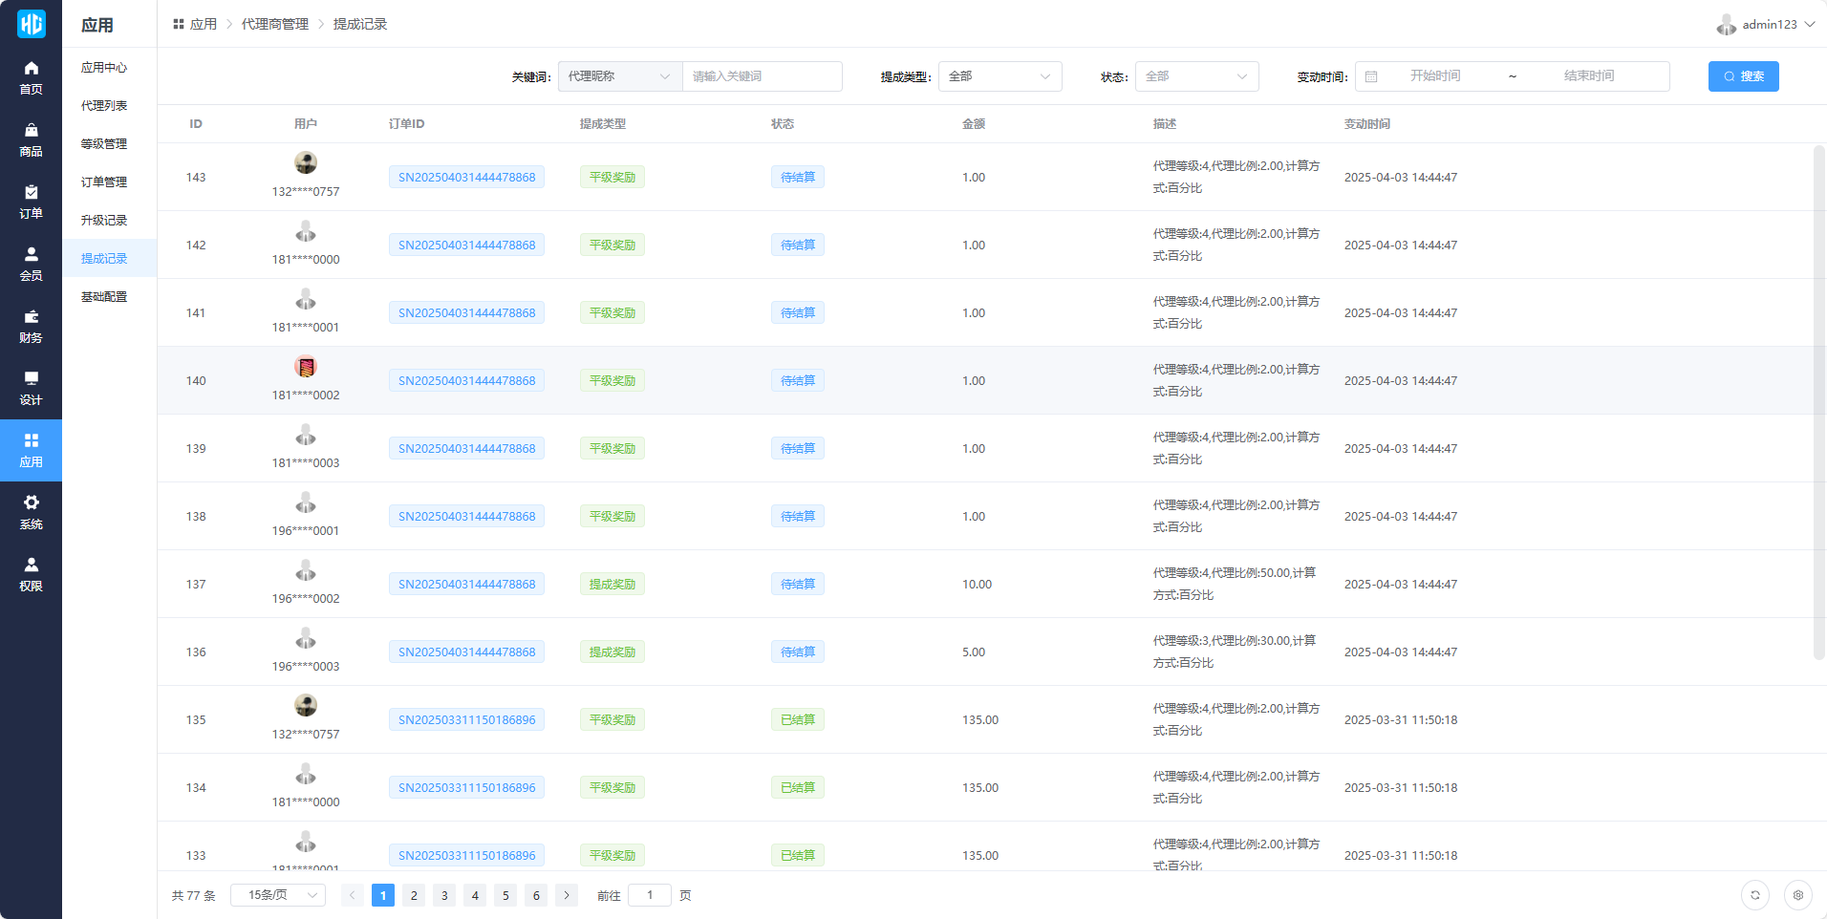Open the 设计 design sidebar icon
Viewport: 1827px width, 919px height.
tap(31, 388)
